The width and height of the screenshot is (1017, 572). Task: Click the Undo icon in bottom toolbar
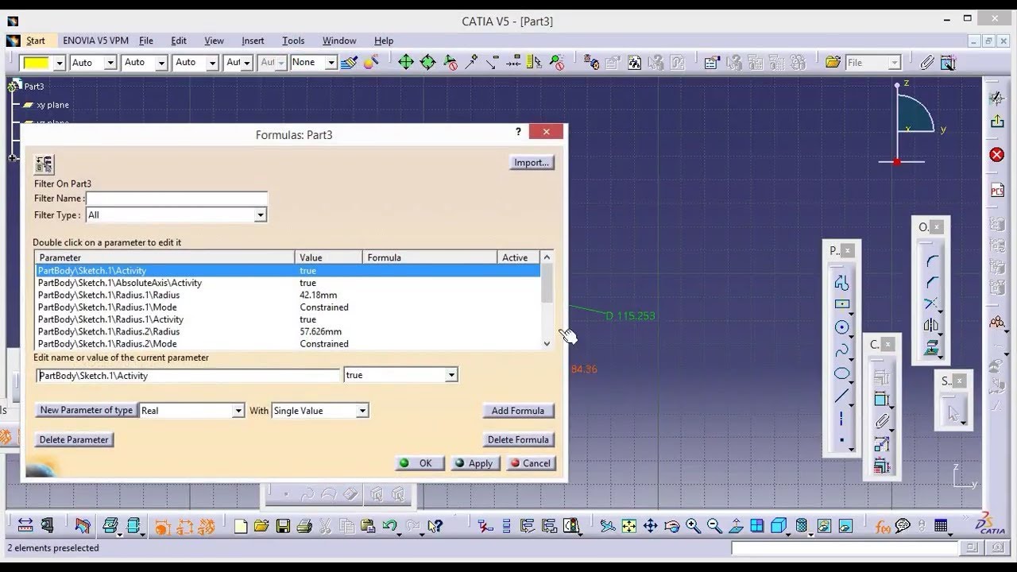click(389, 526)
